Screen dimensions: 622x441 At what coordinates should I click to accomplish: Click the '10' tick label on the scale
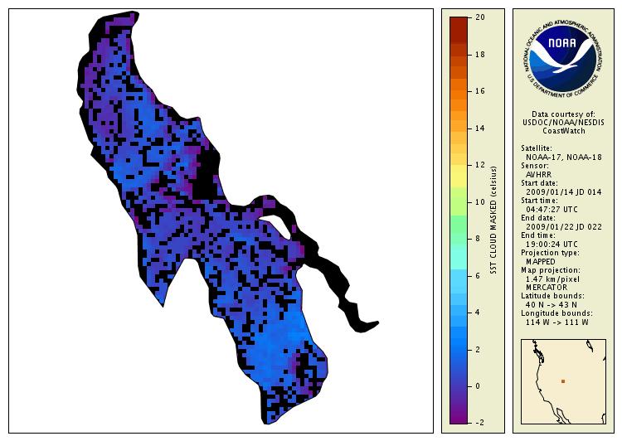click(x=480, y=202)
